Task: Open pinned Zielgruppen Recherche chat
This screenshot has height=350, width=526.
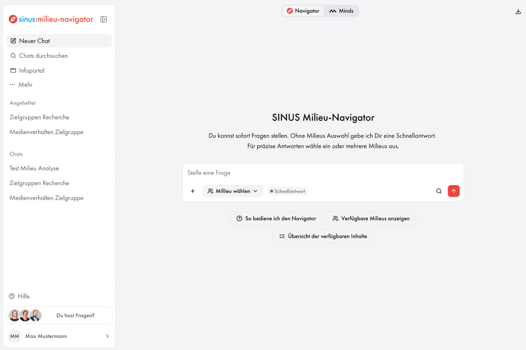Action: [39, 117]
